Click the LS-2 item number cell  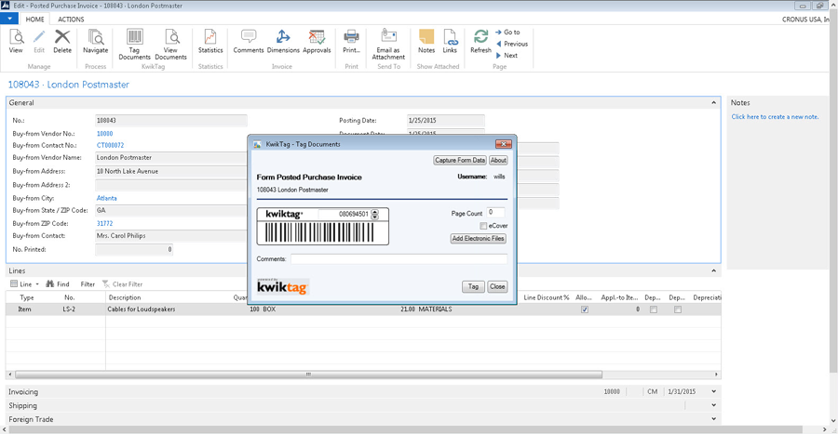pyautogui.click(x=69, y=309)
